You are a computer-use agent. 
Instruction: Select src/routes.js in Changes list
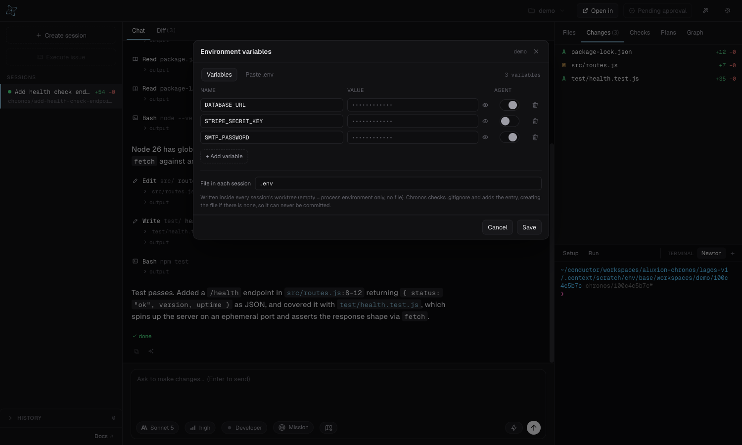point(648,65)
